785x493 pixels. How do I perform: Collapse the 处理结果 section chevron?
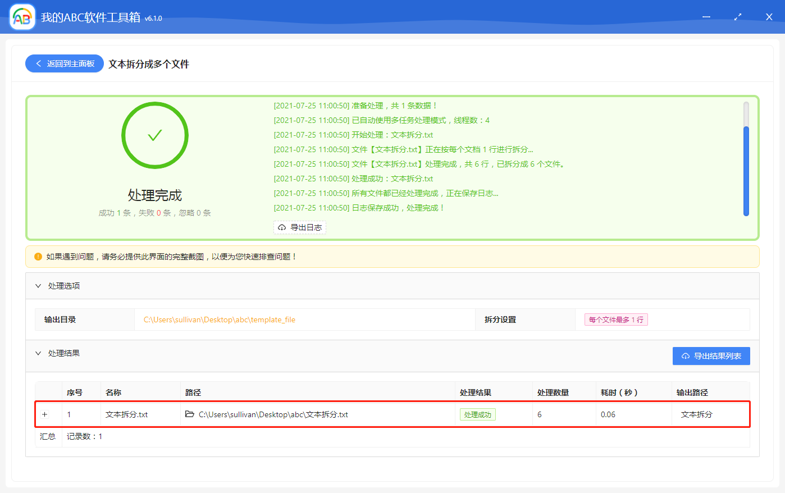click(x=38, y=353)
